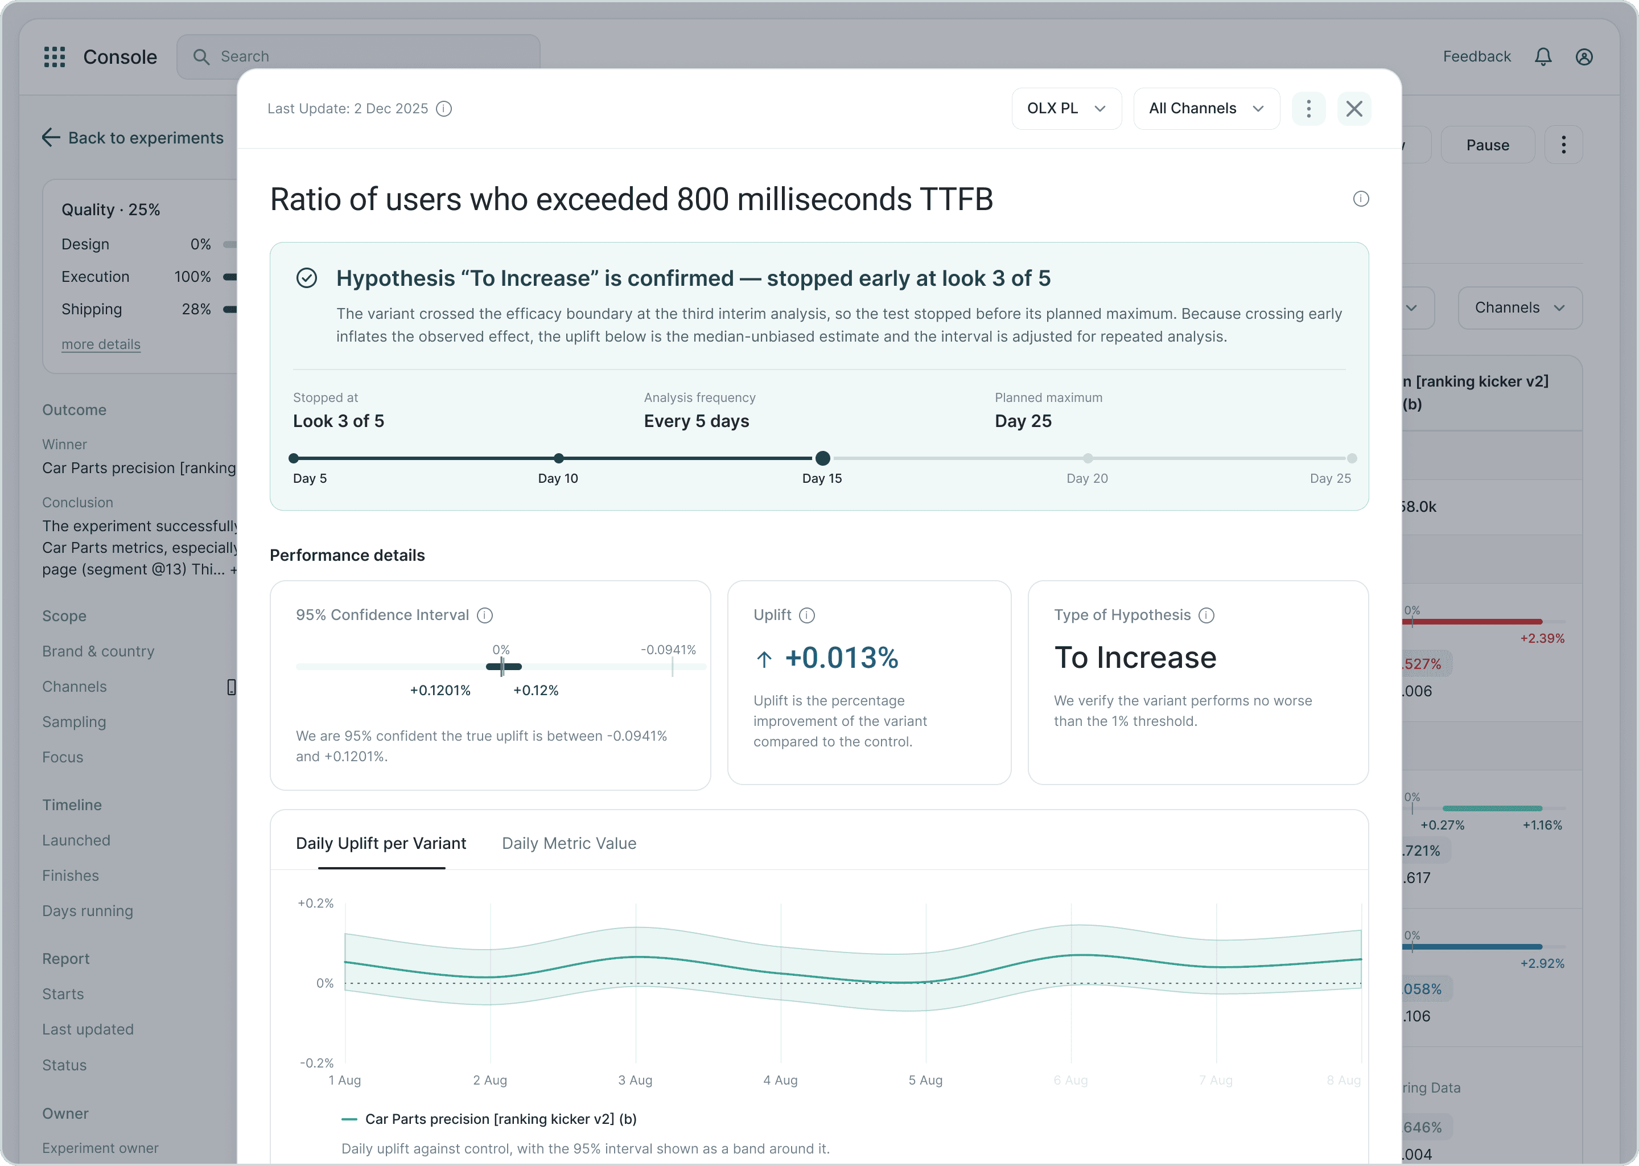Click the Brand & country sidebar item
The height and width of the screenshot is (1166, 1639).
[x=98, y=651]
